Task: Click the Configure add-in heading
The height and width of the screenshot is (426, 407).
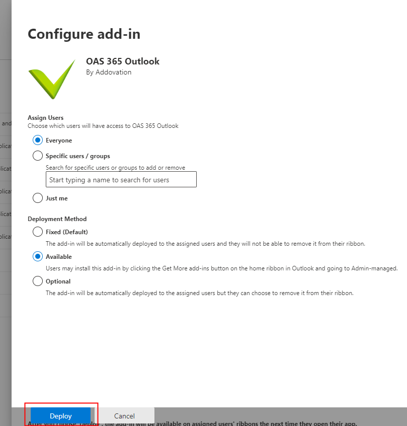Action: point(84,34)
